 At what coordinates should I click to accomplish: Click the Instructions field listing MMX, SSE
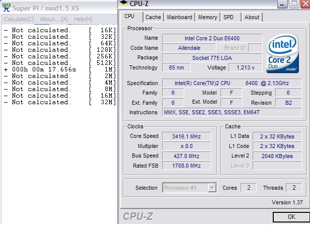pyautogui.click(x=231, y=112)
